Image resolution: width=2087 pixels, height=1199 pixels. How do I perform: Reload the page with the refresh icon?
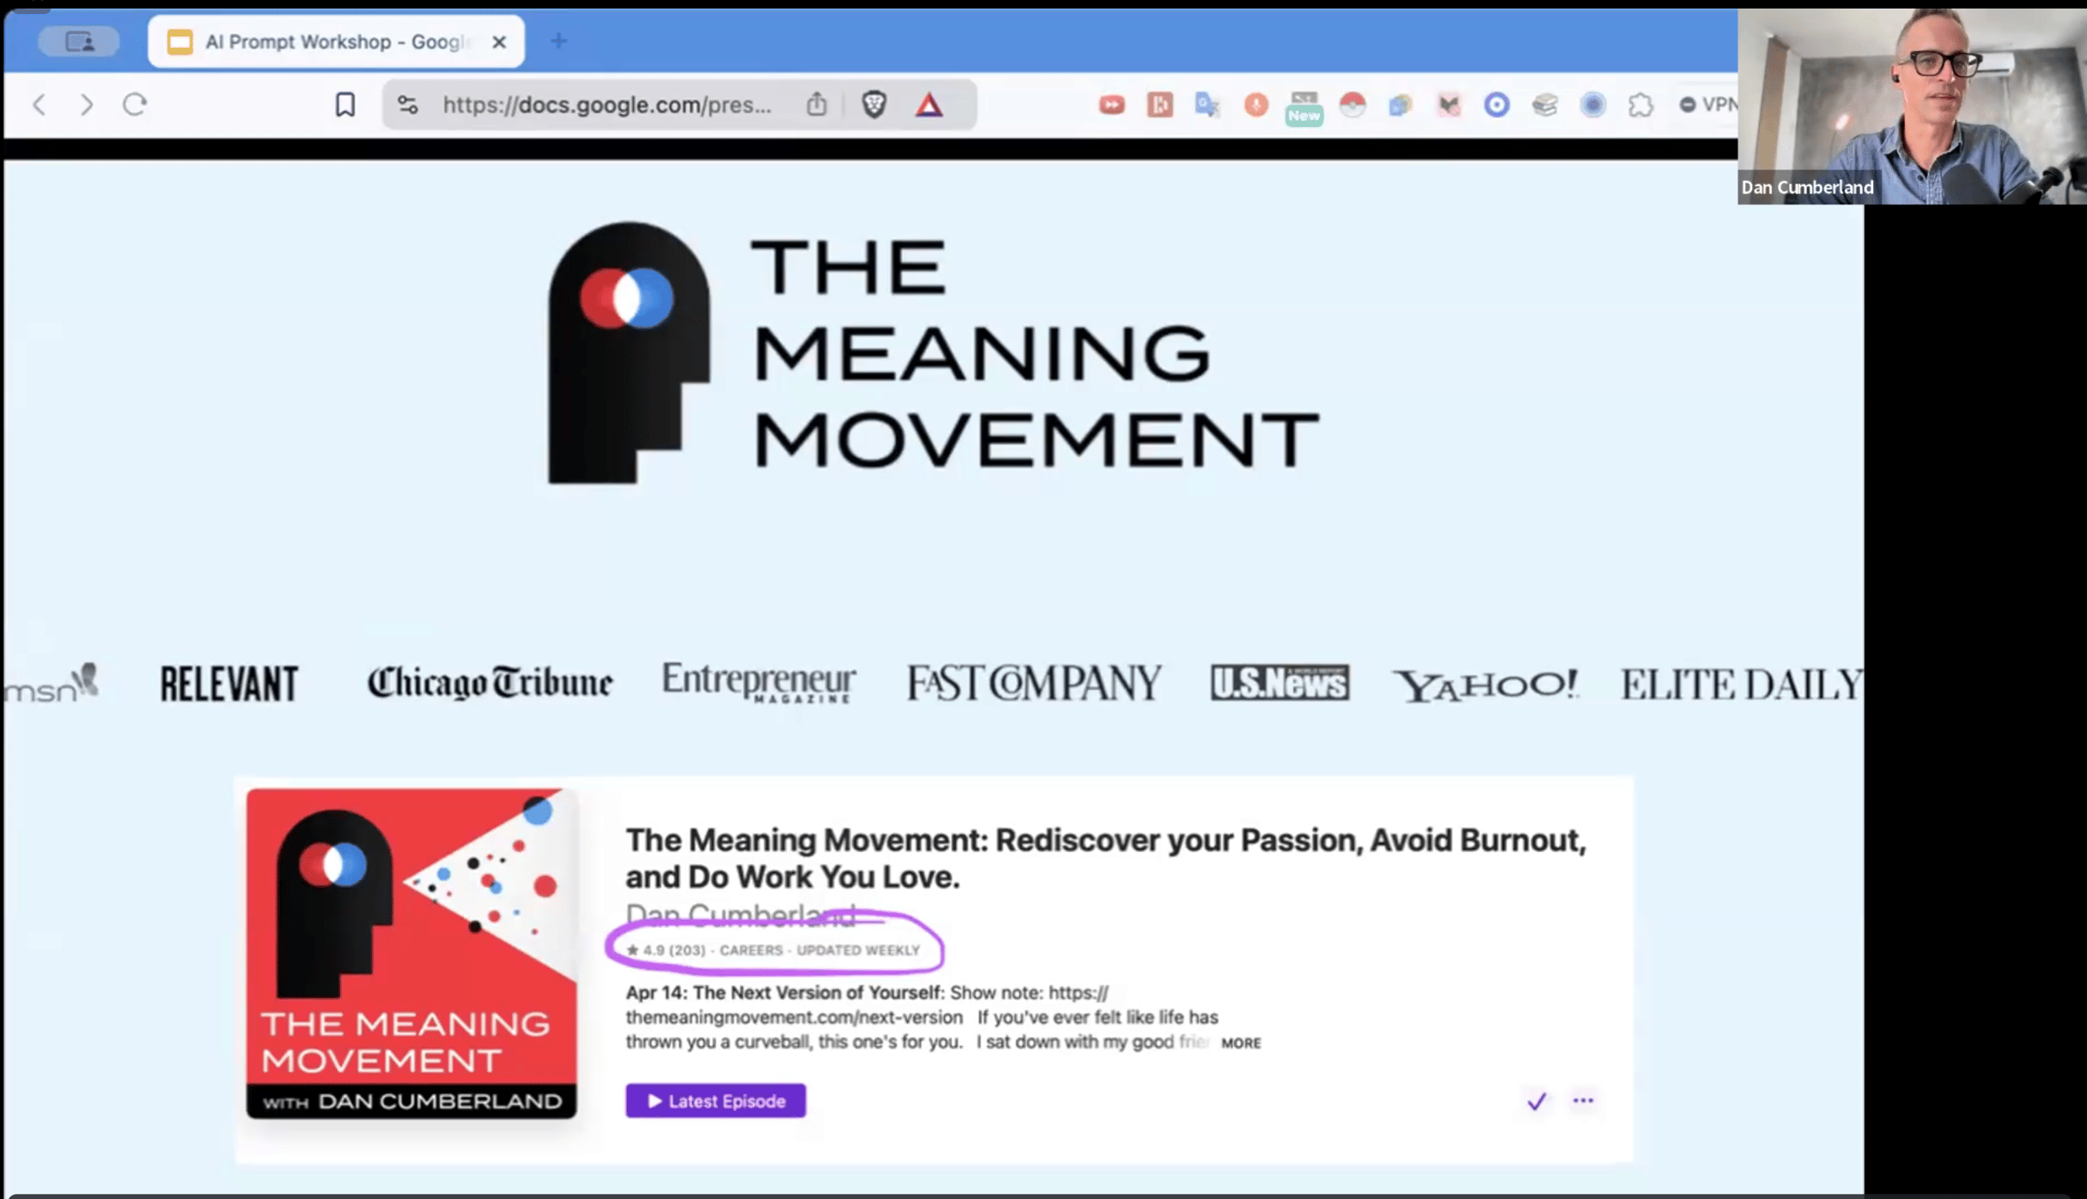tap(135, 105)
